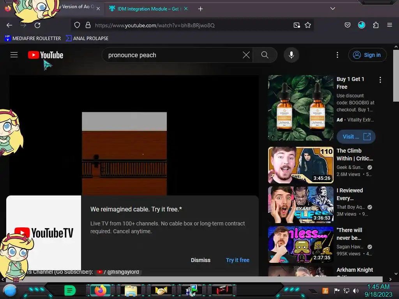Open the network tray icon
The height and width of the screenshot is (299, 399).
coord(346,290)
